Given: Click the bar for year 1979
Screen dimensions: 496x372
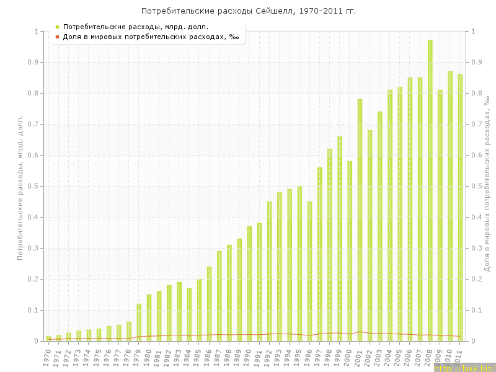Looking at the screenshot, I should point(139,322).
